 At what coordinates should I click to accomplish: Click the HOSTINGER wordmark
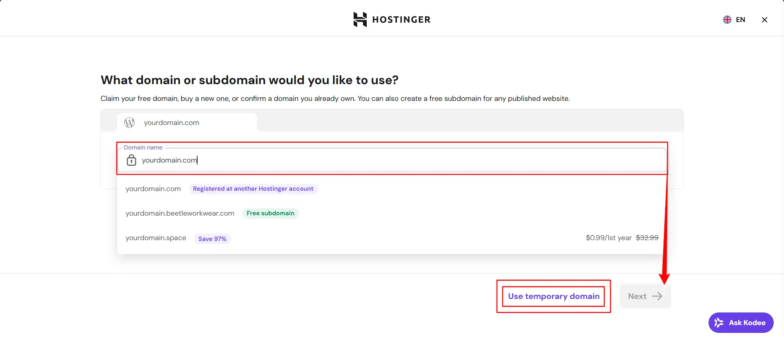(x=401, y=20)
